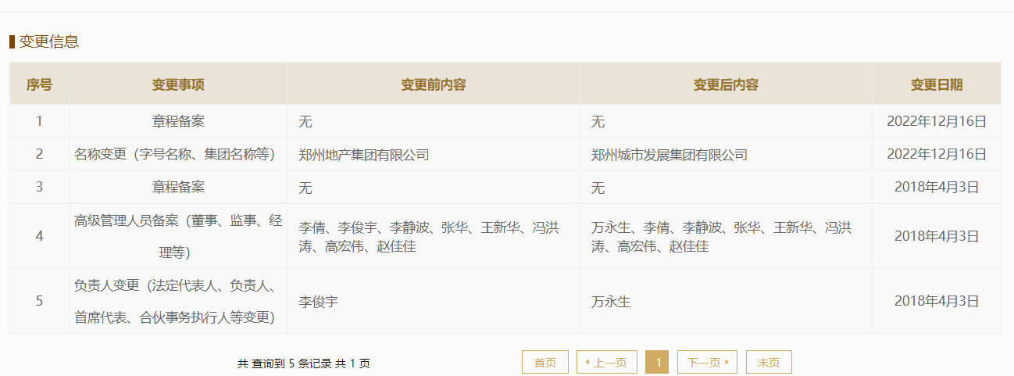Select 负责人变更 change item cell
The height and width of the screenshot is (376, 1014).
(x=178, y=301)
